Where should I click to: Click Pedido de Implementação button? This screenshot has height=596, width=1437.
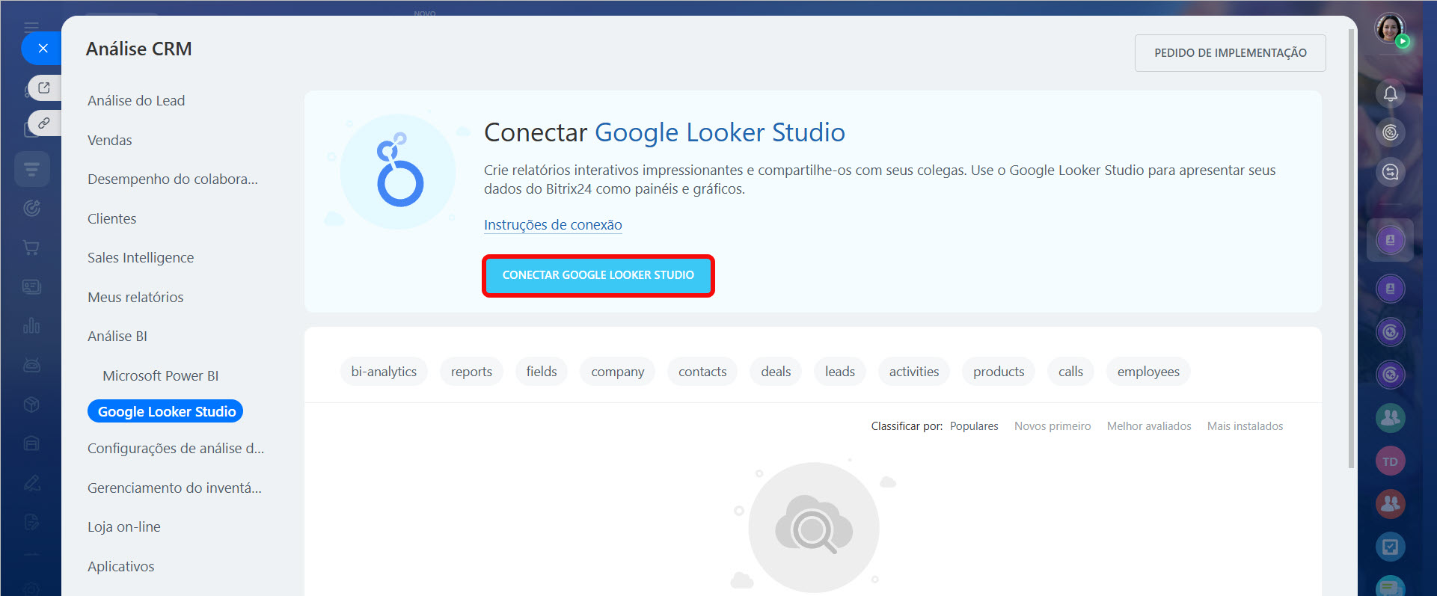coord(1230,53)
